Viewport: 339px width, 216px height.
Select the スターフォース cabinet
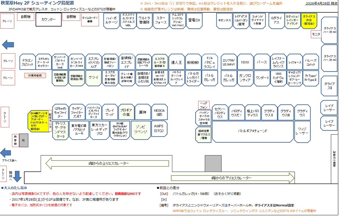coord(161,21)
